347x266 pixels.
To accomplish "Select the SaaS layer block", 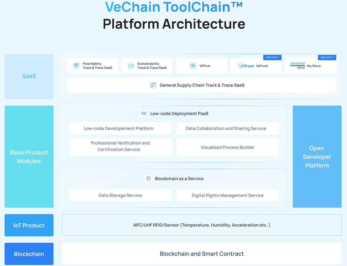I will [29, 76].
